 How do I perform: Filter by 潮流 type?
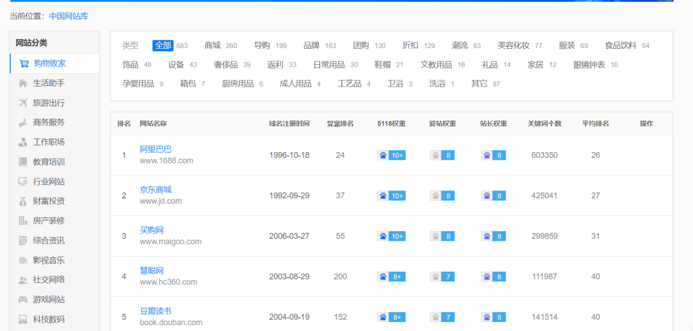[x=460, y=46]
